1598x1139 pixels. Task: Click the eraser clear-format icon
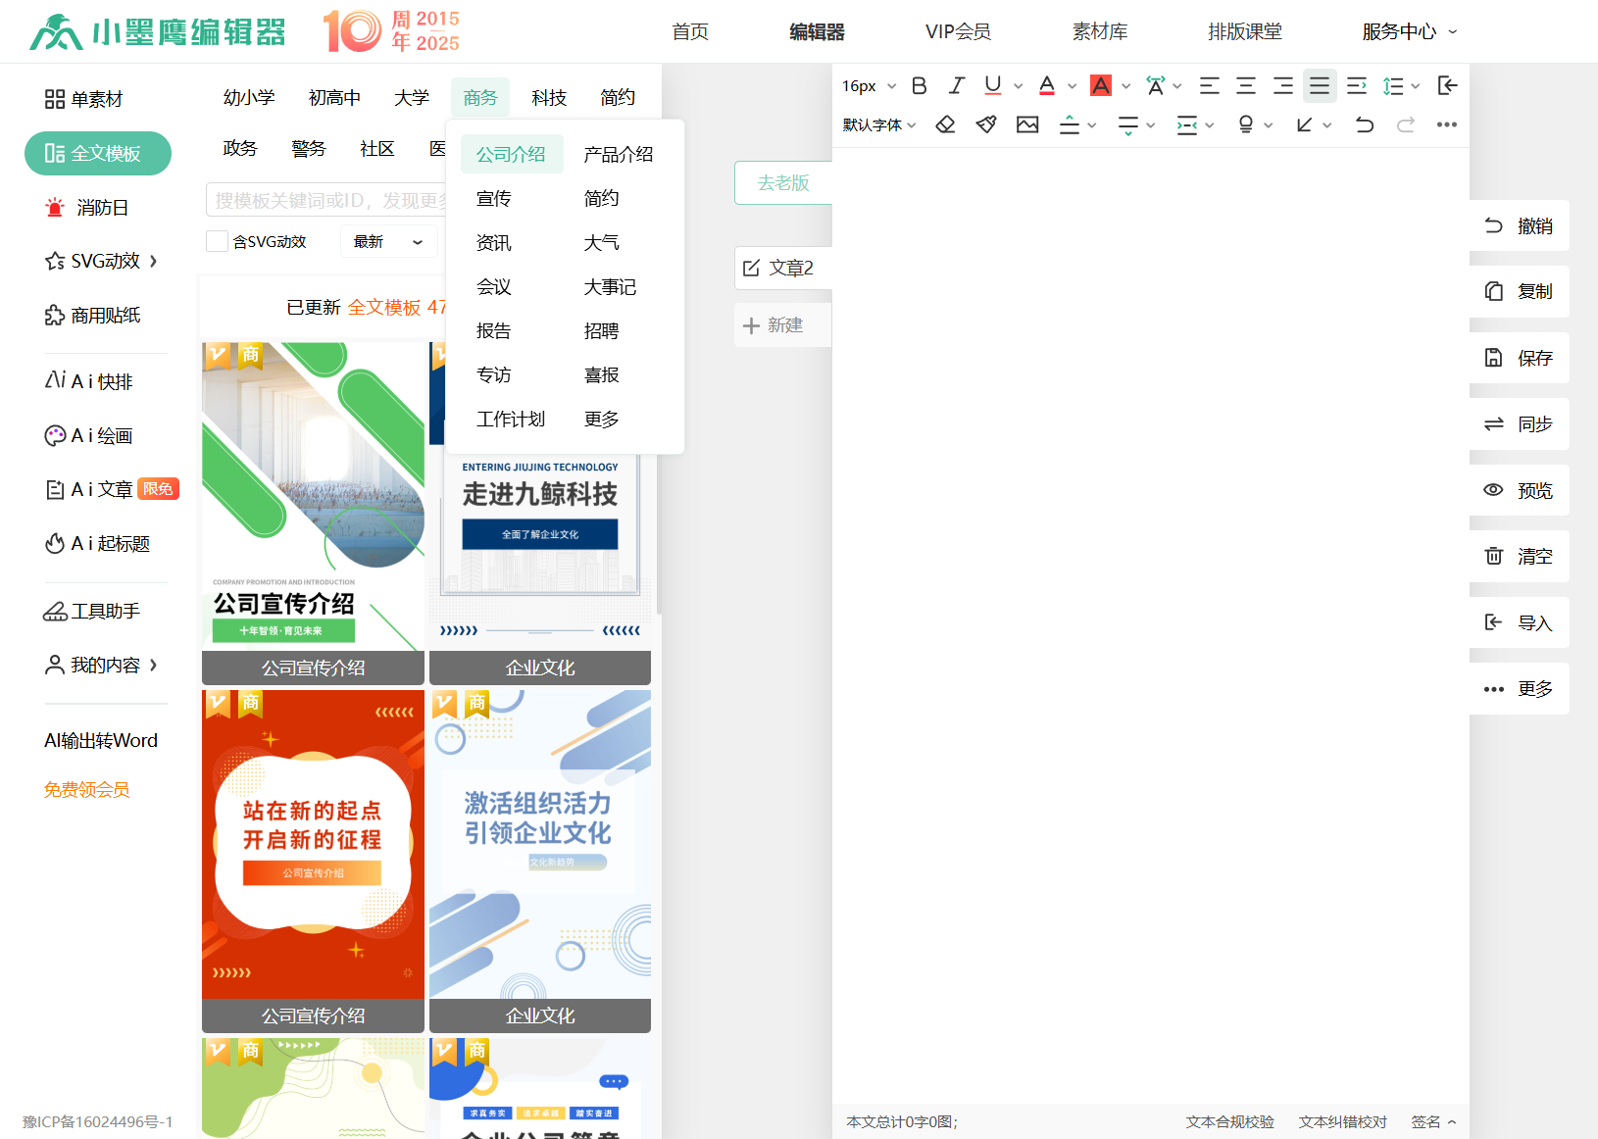(x=945, y=124)
